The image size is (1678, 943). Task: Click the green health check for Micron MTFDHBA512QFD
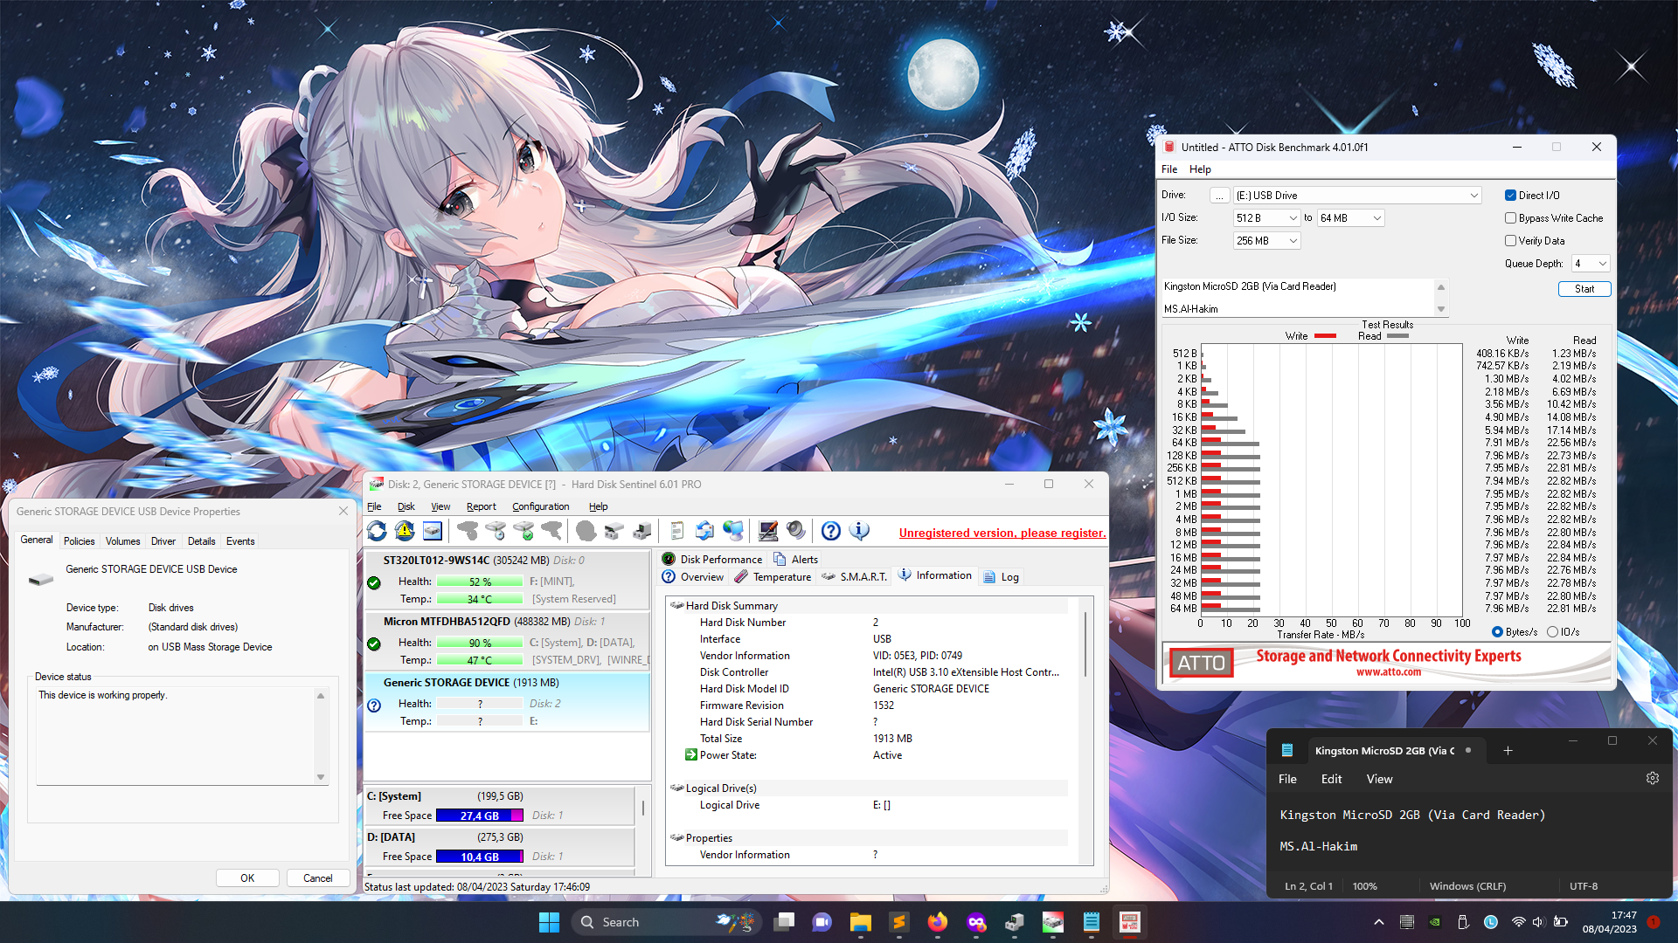point(374,644)
